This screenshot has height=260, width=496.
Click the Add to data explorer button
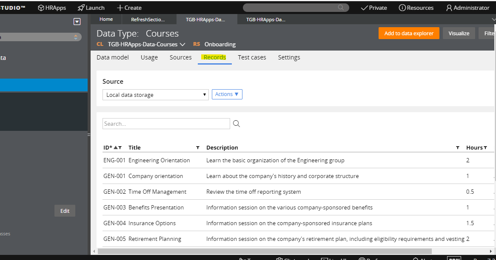point(409,33)
